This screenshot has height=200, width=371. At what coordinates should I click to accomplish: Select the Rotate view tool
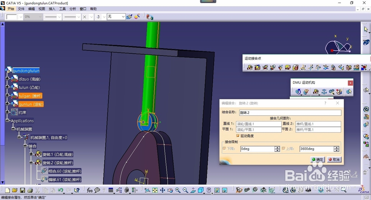[170, 190]
